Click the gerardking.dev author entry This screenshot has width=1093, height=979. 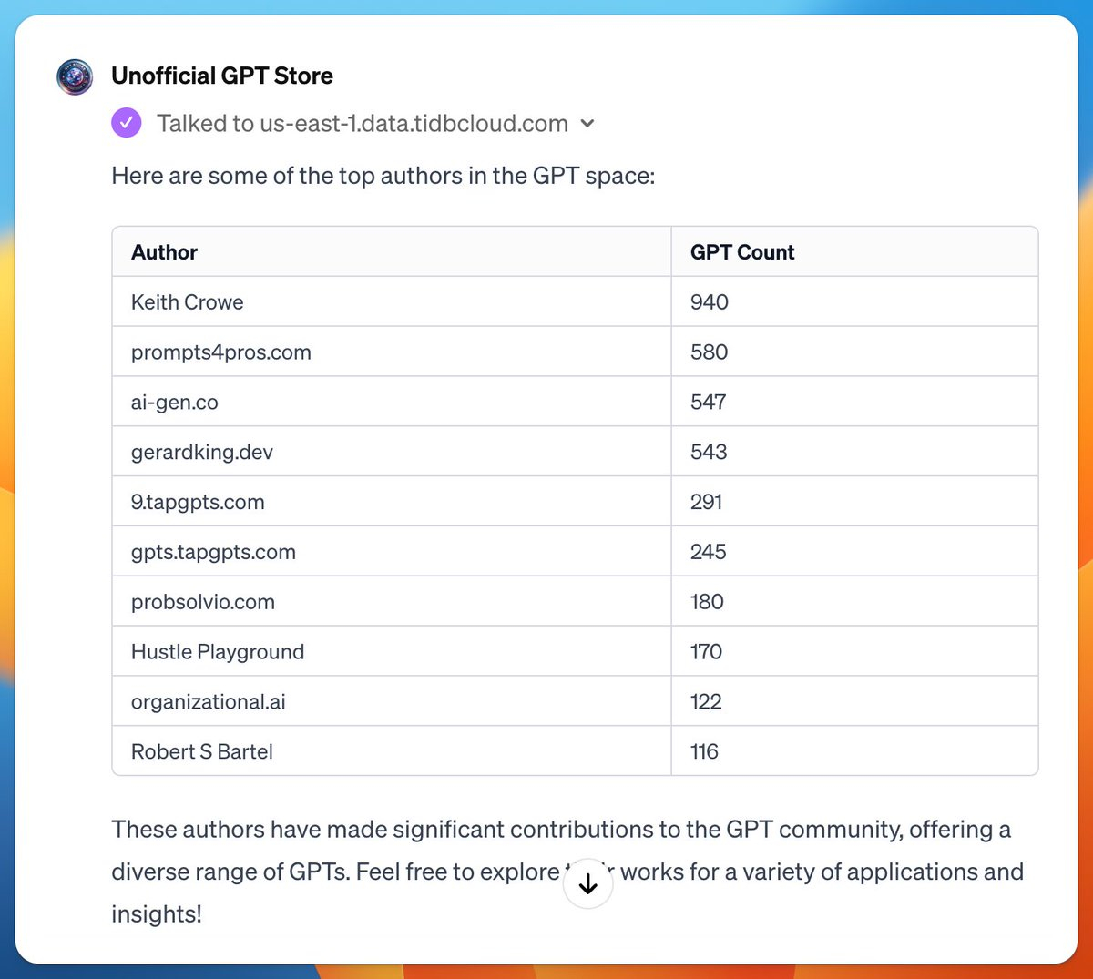click(202, 453)
